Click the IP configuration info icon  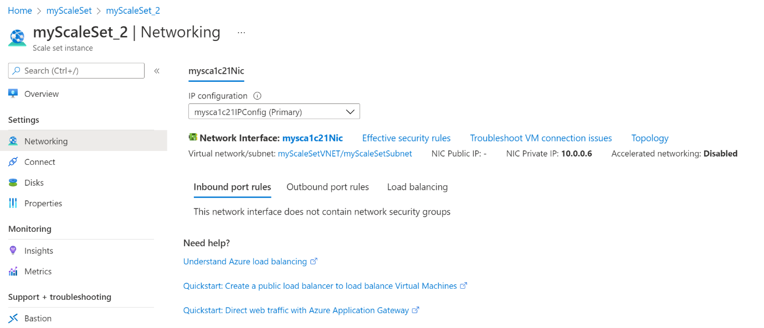pyautogui.click(x=257, y=96)
